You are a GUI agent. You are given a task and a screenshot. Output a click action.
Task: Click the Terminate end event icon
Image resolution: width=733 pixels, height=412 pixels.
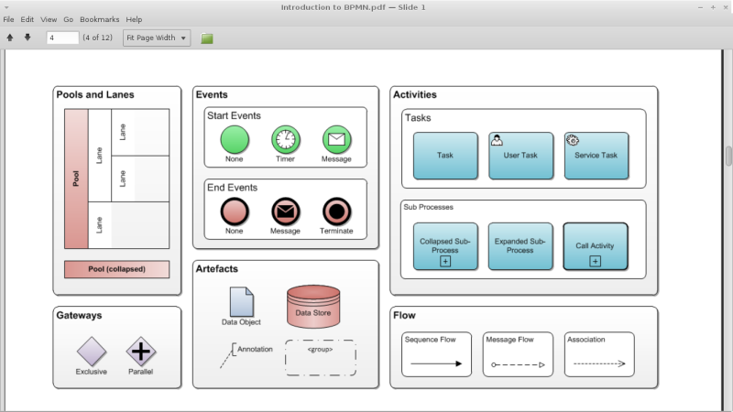pos(336,212)
